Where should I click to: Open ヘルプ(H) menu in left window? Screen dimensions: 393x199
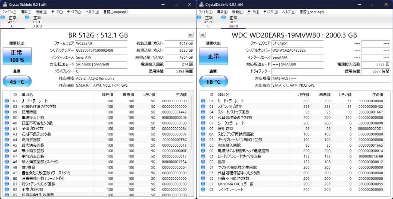92,12
